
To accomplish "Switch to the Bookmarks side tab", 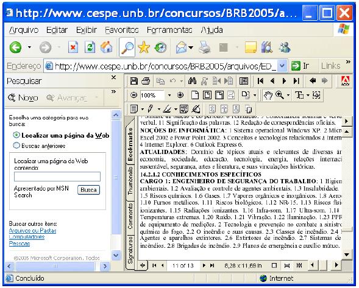I will point(130,144).
